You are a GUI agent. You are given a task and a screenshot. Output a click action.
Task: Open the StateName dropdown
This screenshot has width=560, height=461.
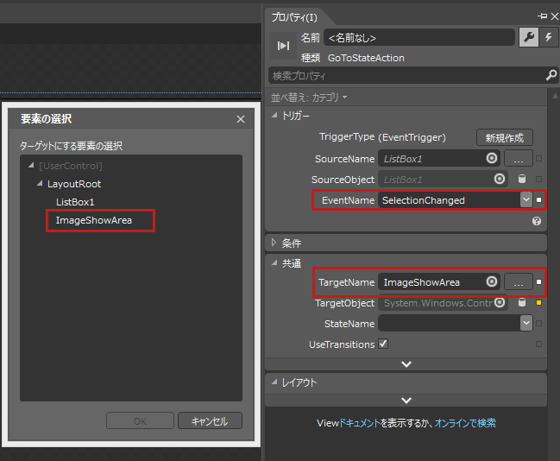click(526, 323)
